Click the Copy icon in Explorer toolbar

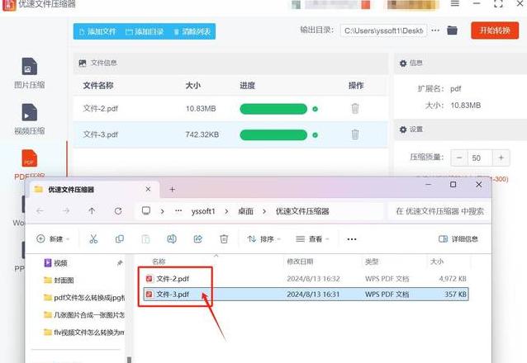coord(119,239)
